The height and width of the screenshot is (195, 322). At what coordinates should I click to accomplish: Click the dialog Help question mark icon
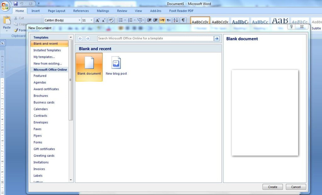click(291, 27)
